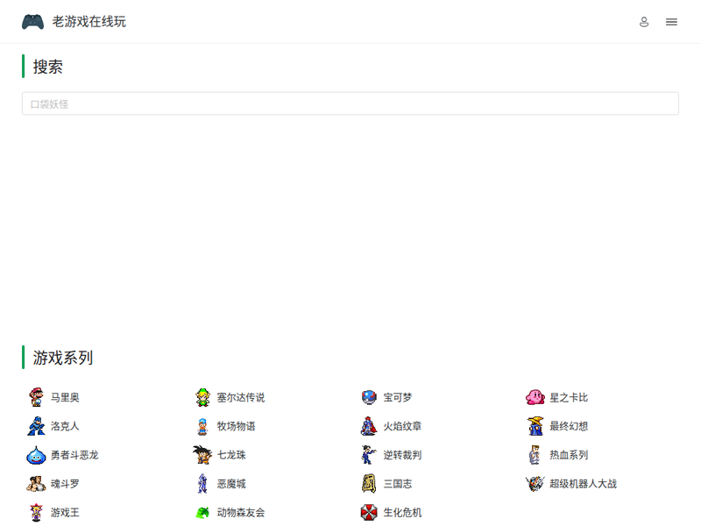
Task: Click the Yu-Gi-Oh character icon
Action: (x=36, y=513)
